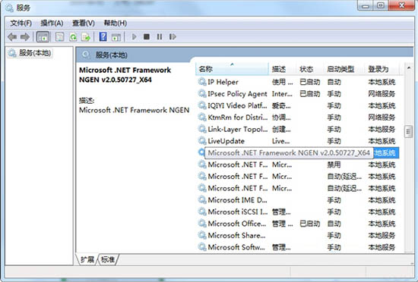The height and width of the screenshot is (282, 418).
Task: Open the 文件(F) menu
Action: (x=21, y=23)
